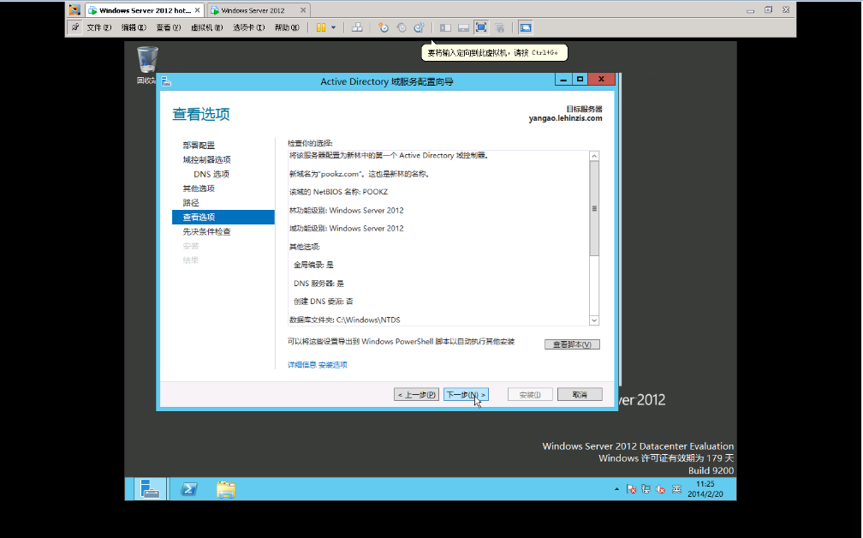863x538 pixels.
Task: Close the second Windows Server 2012 tab
Action: point(303,10)
